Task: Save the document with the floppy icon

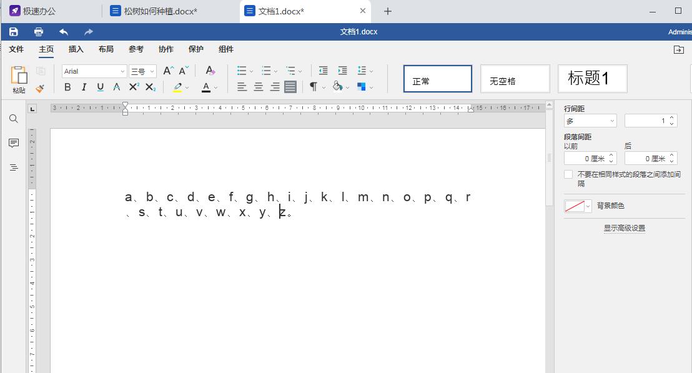Action: coord(14,32)
